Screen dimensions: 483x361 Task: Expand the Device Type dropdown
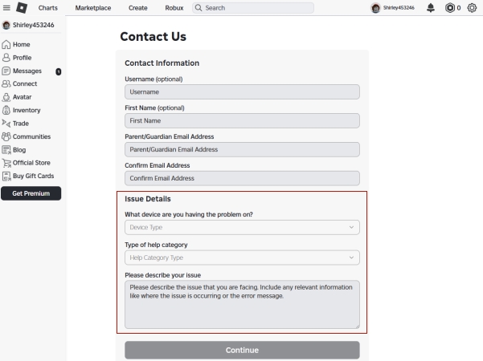pos(242,228)
